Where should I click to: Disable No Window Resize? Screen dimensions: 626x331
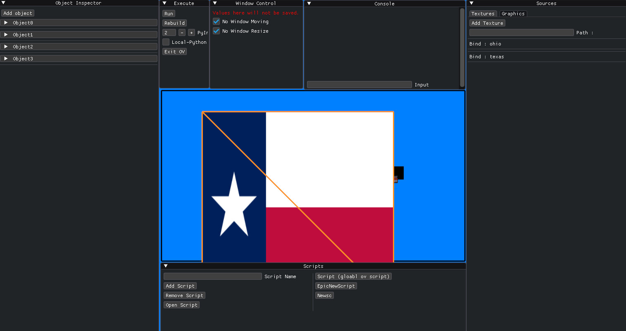[x=216, y=31]
